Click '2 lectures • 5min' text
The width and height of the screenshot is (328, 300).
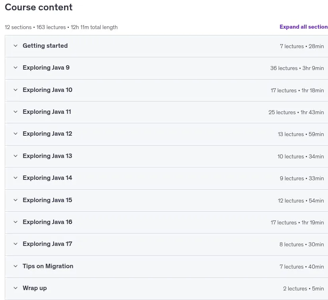tap(303, 288)
